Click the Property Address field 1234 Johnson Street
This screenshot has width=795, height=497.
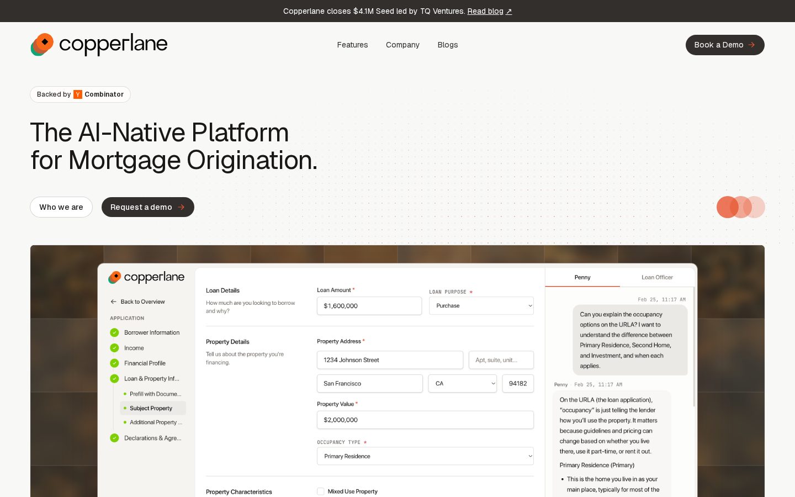(x=390, y=360)
